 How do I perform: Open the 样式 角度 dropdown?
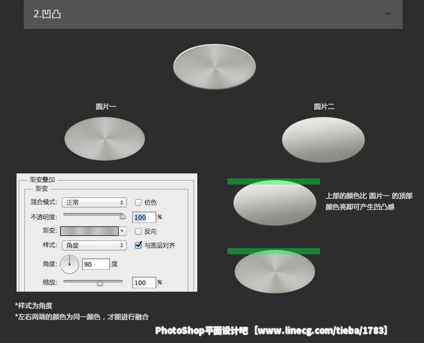94,245
